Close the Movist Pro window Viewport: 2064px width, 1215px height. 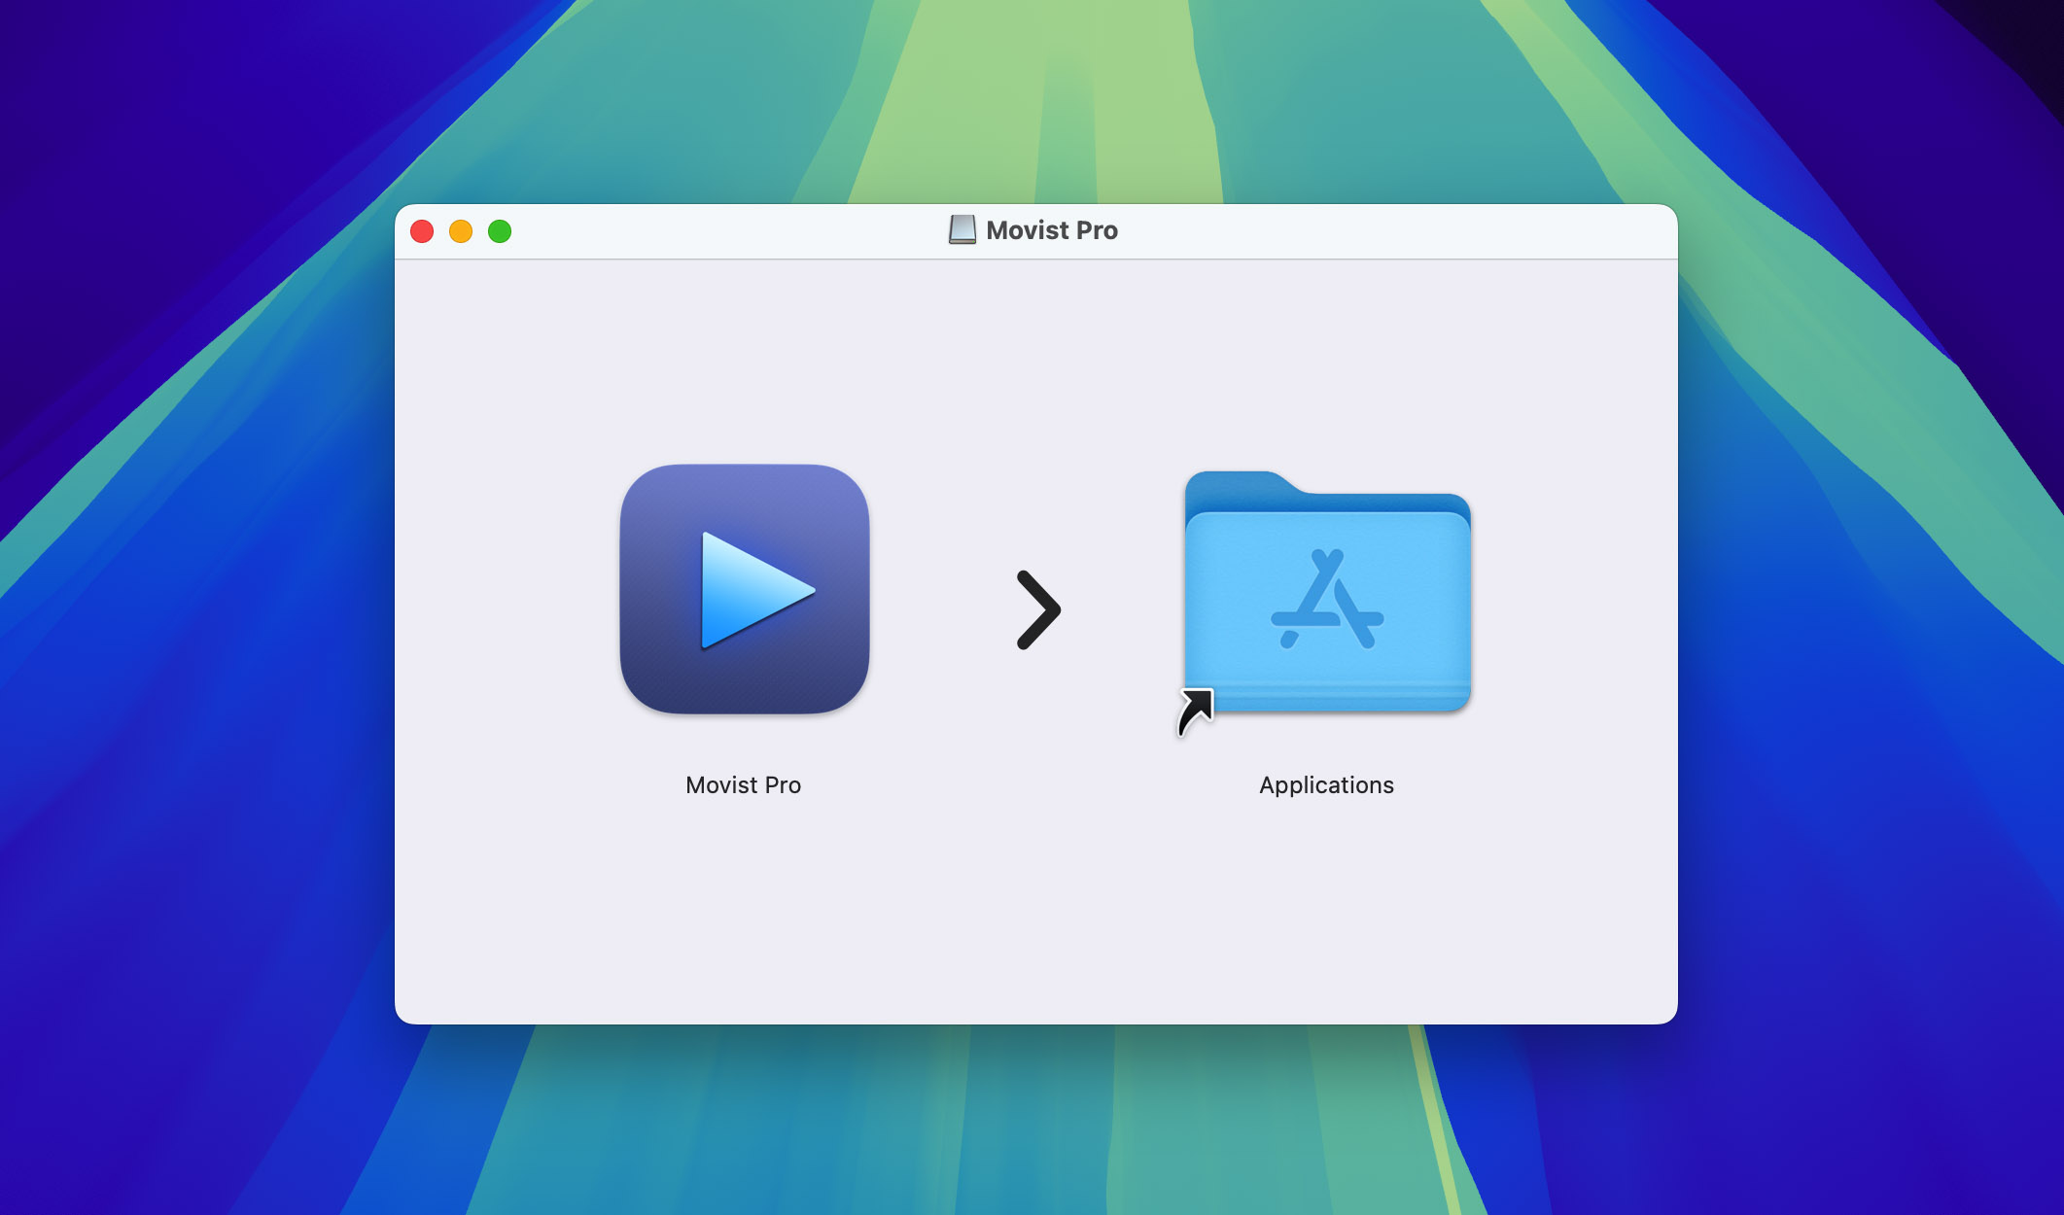[x=422, y=231]
